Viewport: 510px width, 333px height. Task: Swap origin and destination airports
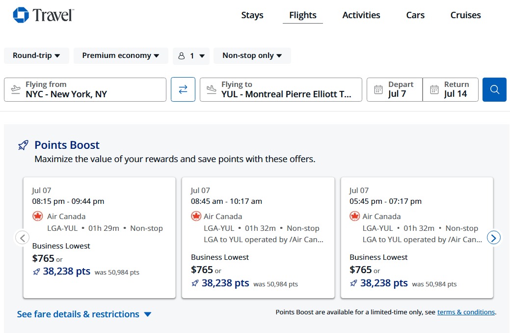point(183,89)
